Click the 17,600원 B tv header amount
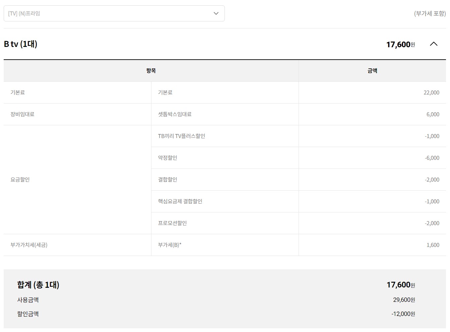This screenshot has width=450, height=332. (400, 44)
